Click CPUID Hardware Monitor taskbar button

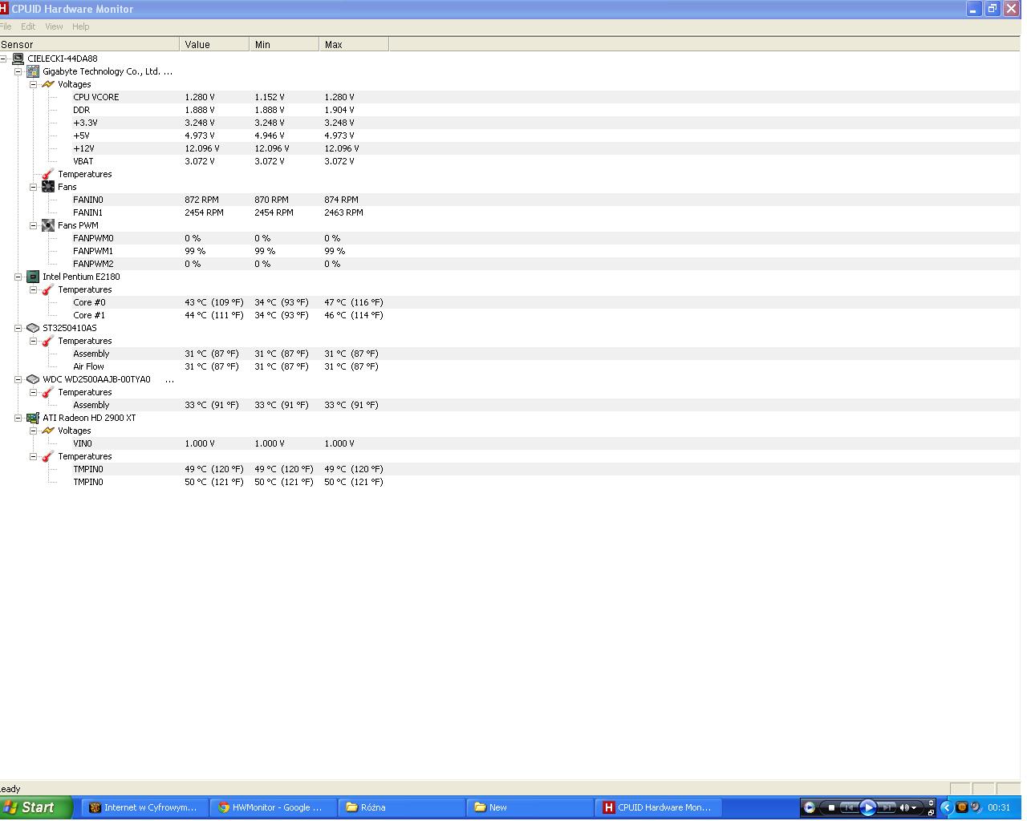(659, 807)
